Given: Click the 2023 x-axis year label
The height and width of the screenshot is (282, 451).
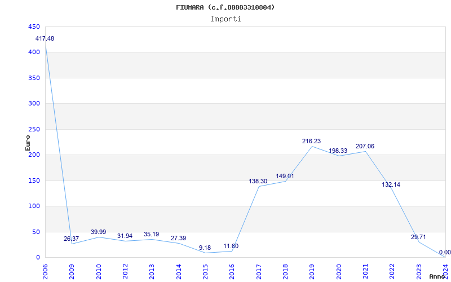Looking at the screenshot, I should click(419, 271).
